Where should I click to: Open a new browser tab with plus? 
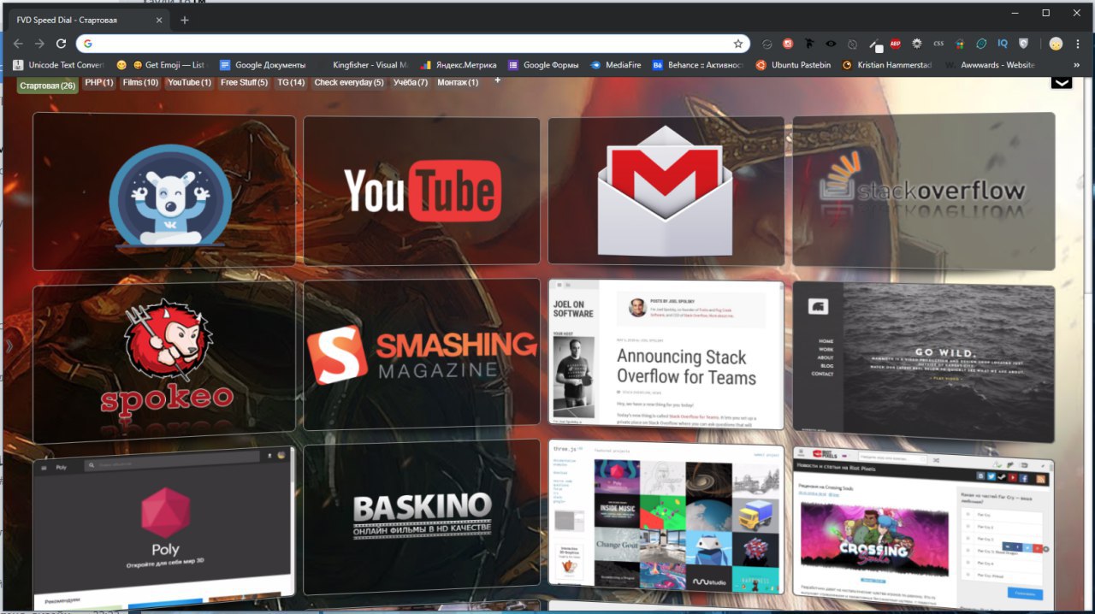click(185, 20)
